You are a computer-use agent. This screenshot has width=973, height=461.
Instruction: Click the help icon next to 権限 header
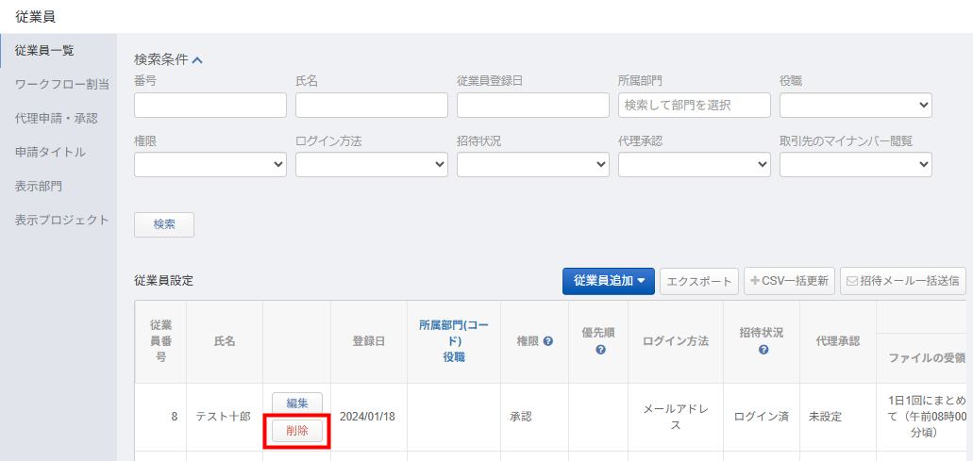pos(547,341)
